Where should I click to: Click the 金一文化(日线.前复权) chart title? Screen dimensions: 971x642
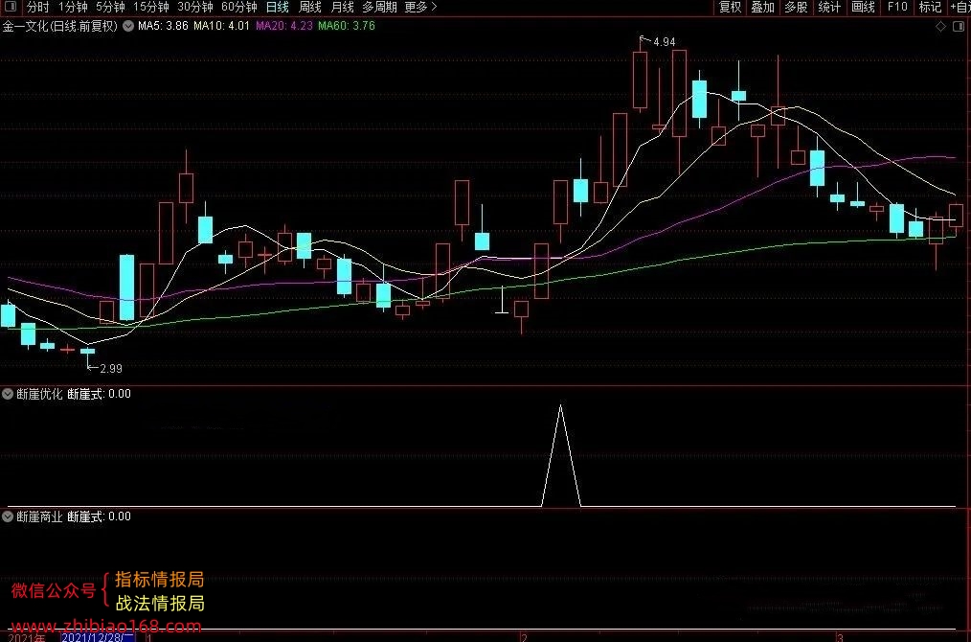[x=60, y=26]
